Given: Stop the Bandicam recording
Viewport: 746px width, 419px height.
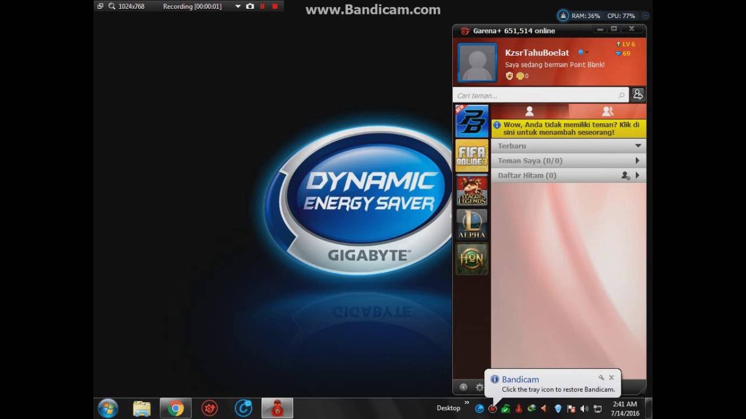Looking at the screenshot, I should [275, 6].
